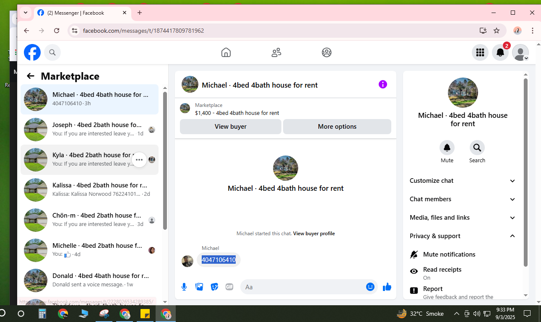Open the Calculator app on the taskbar
This screenshot has height=322, width=541.
42,314
